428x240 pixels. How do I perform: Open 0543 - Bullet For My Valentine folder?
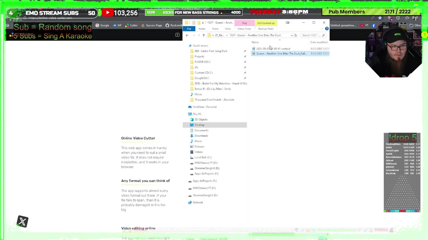coord(221,83)
